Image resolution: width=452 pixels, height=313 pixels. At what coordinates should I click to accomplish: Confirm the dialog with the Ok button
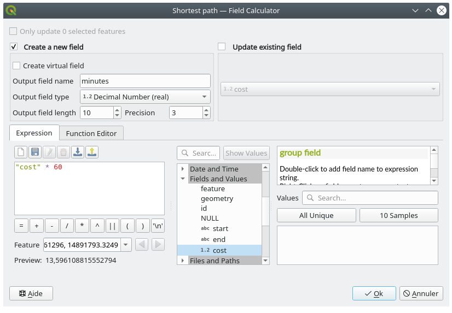[374, 293]
